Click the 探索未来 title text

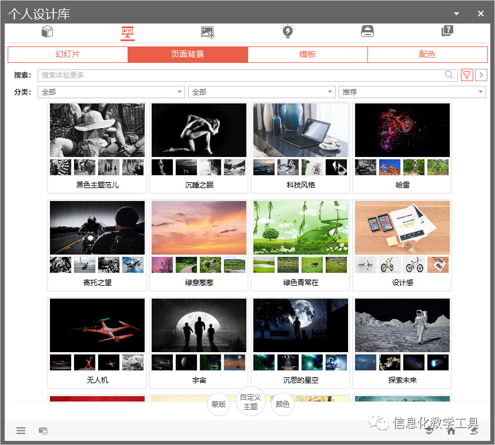click(x=402, y=380)
